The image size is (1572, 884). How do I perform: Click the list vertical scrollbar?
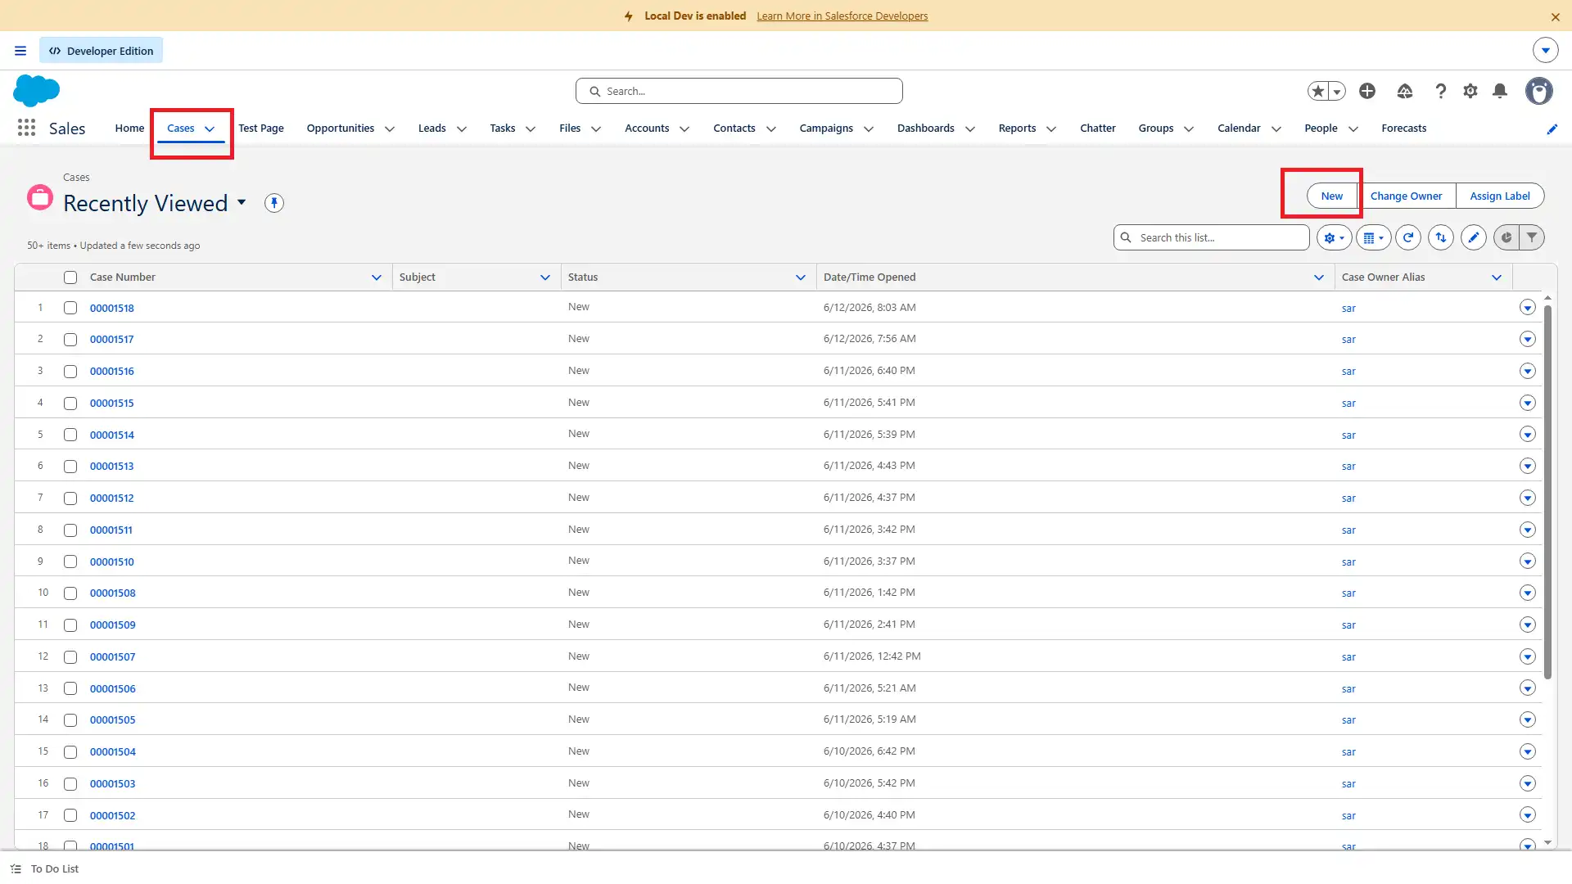pyautogui.click(x=1547, y=491)
